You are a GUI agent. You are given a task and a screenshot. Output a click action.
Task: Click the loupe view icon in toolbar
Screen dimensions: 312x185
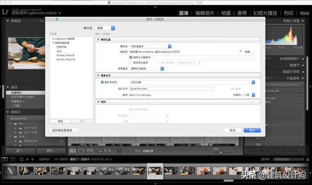point(81,151)
